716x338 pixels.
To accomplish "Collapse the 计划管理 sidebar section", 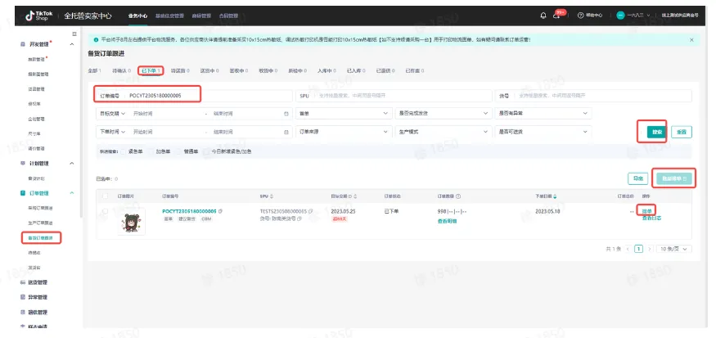I will point(72,163).
